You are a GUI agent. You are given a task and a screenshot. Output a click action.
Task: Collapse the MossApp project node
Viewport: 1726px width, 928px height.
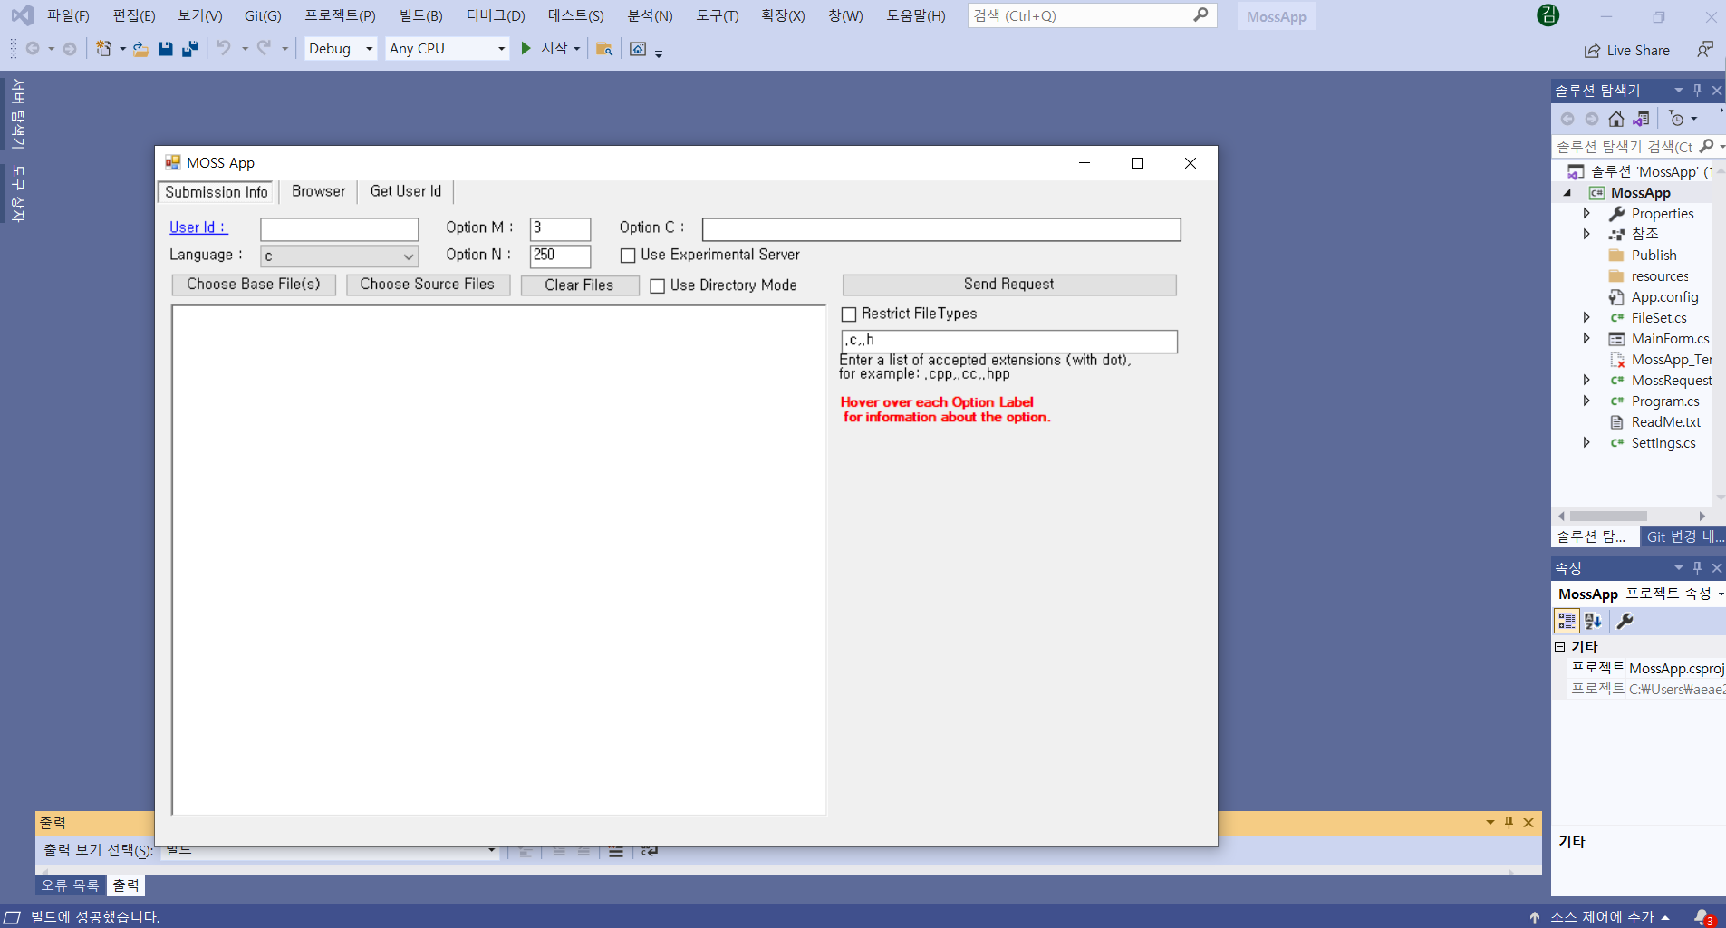(1567, 193)
